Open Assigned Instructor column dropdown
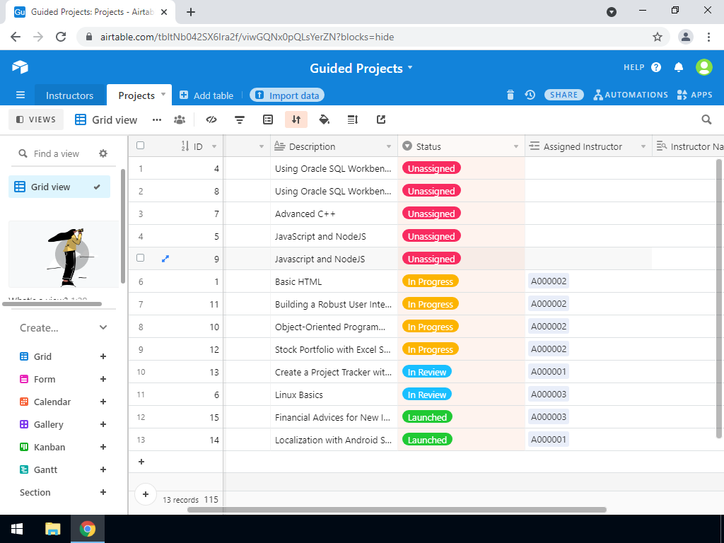 tap(643, 147)
